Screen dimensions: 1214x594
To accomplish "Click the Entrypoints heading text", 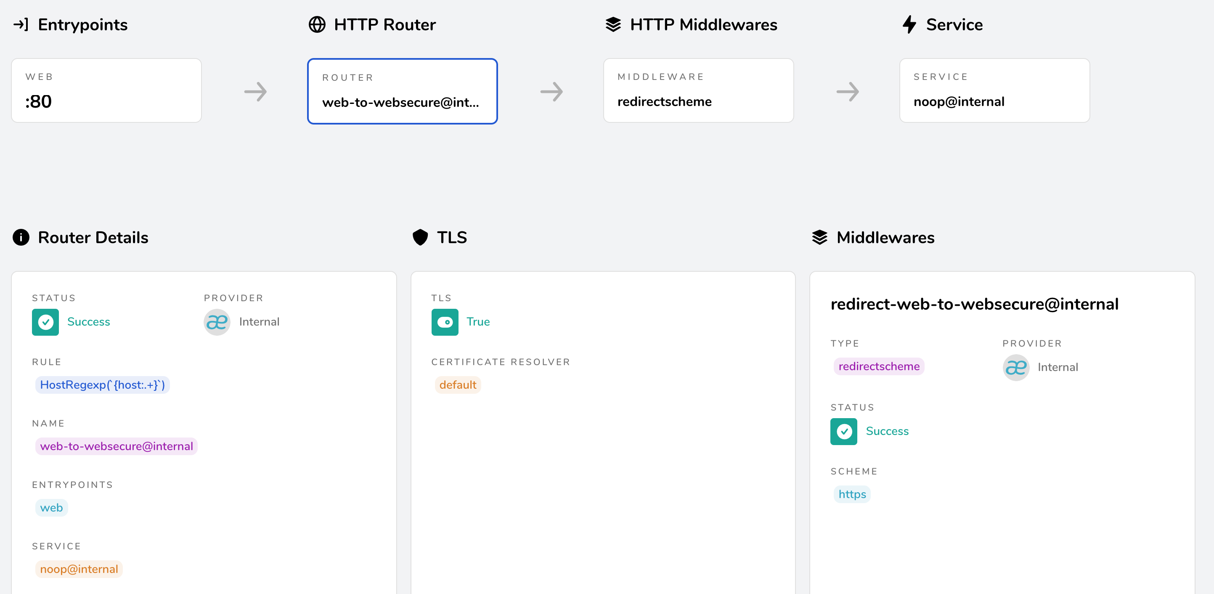I will (x=82, y=24).
